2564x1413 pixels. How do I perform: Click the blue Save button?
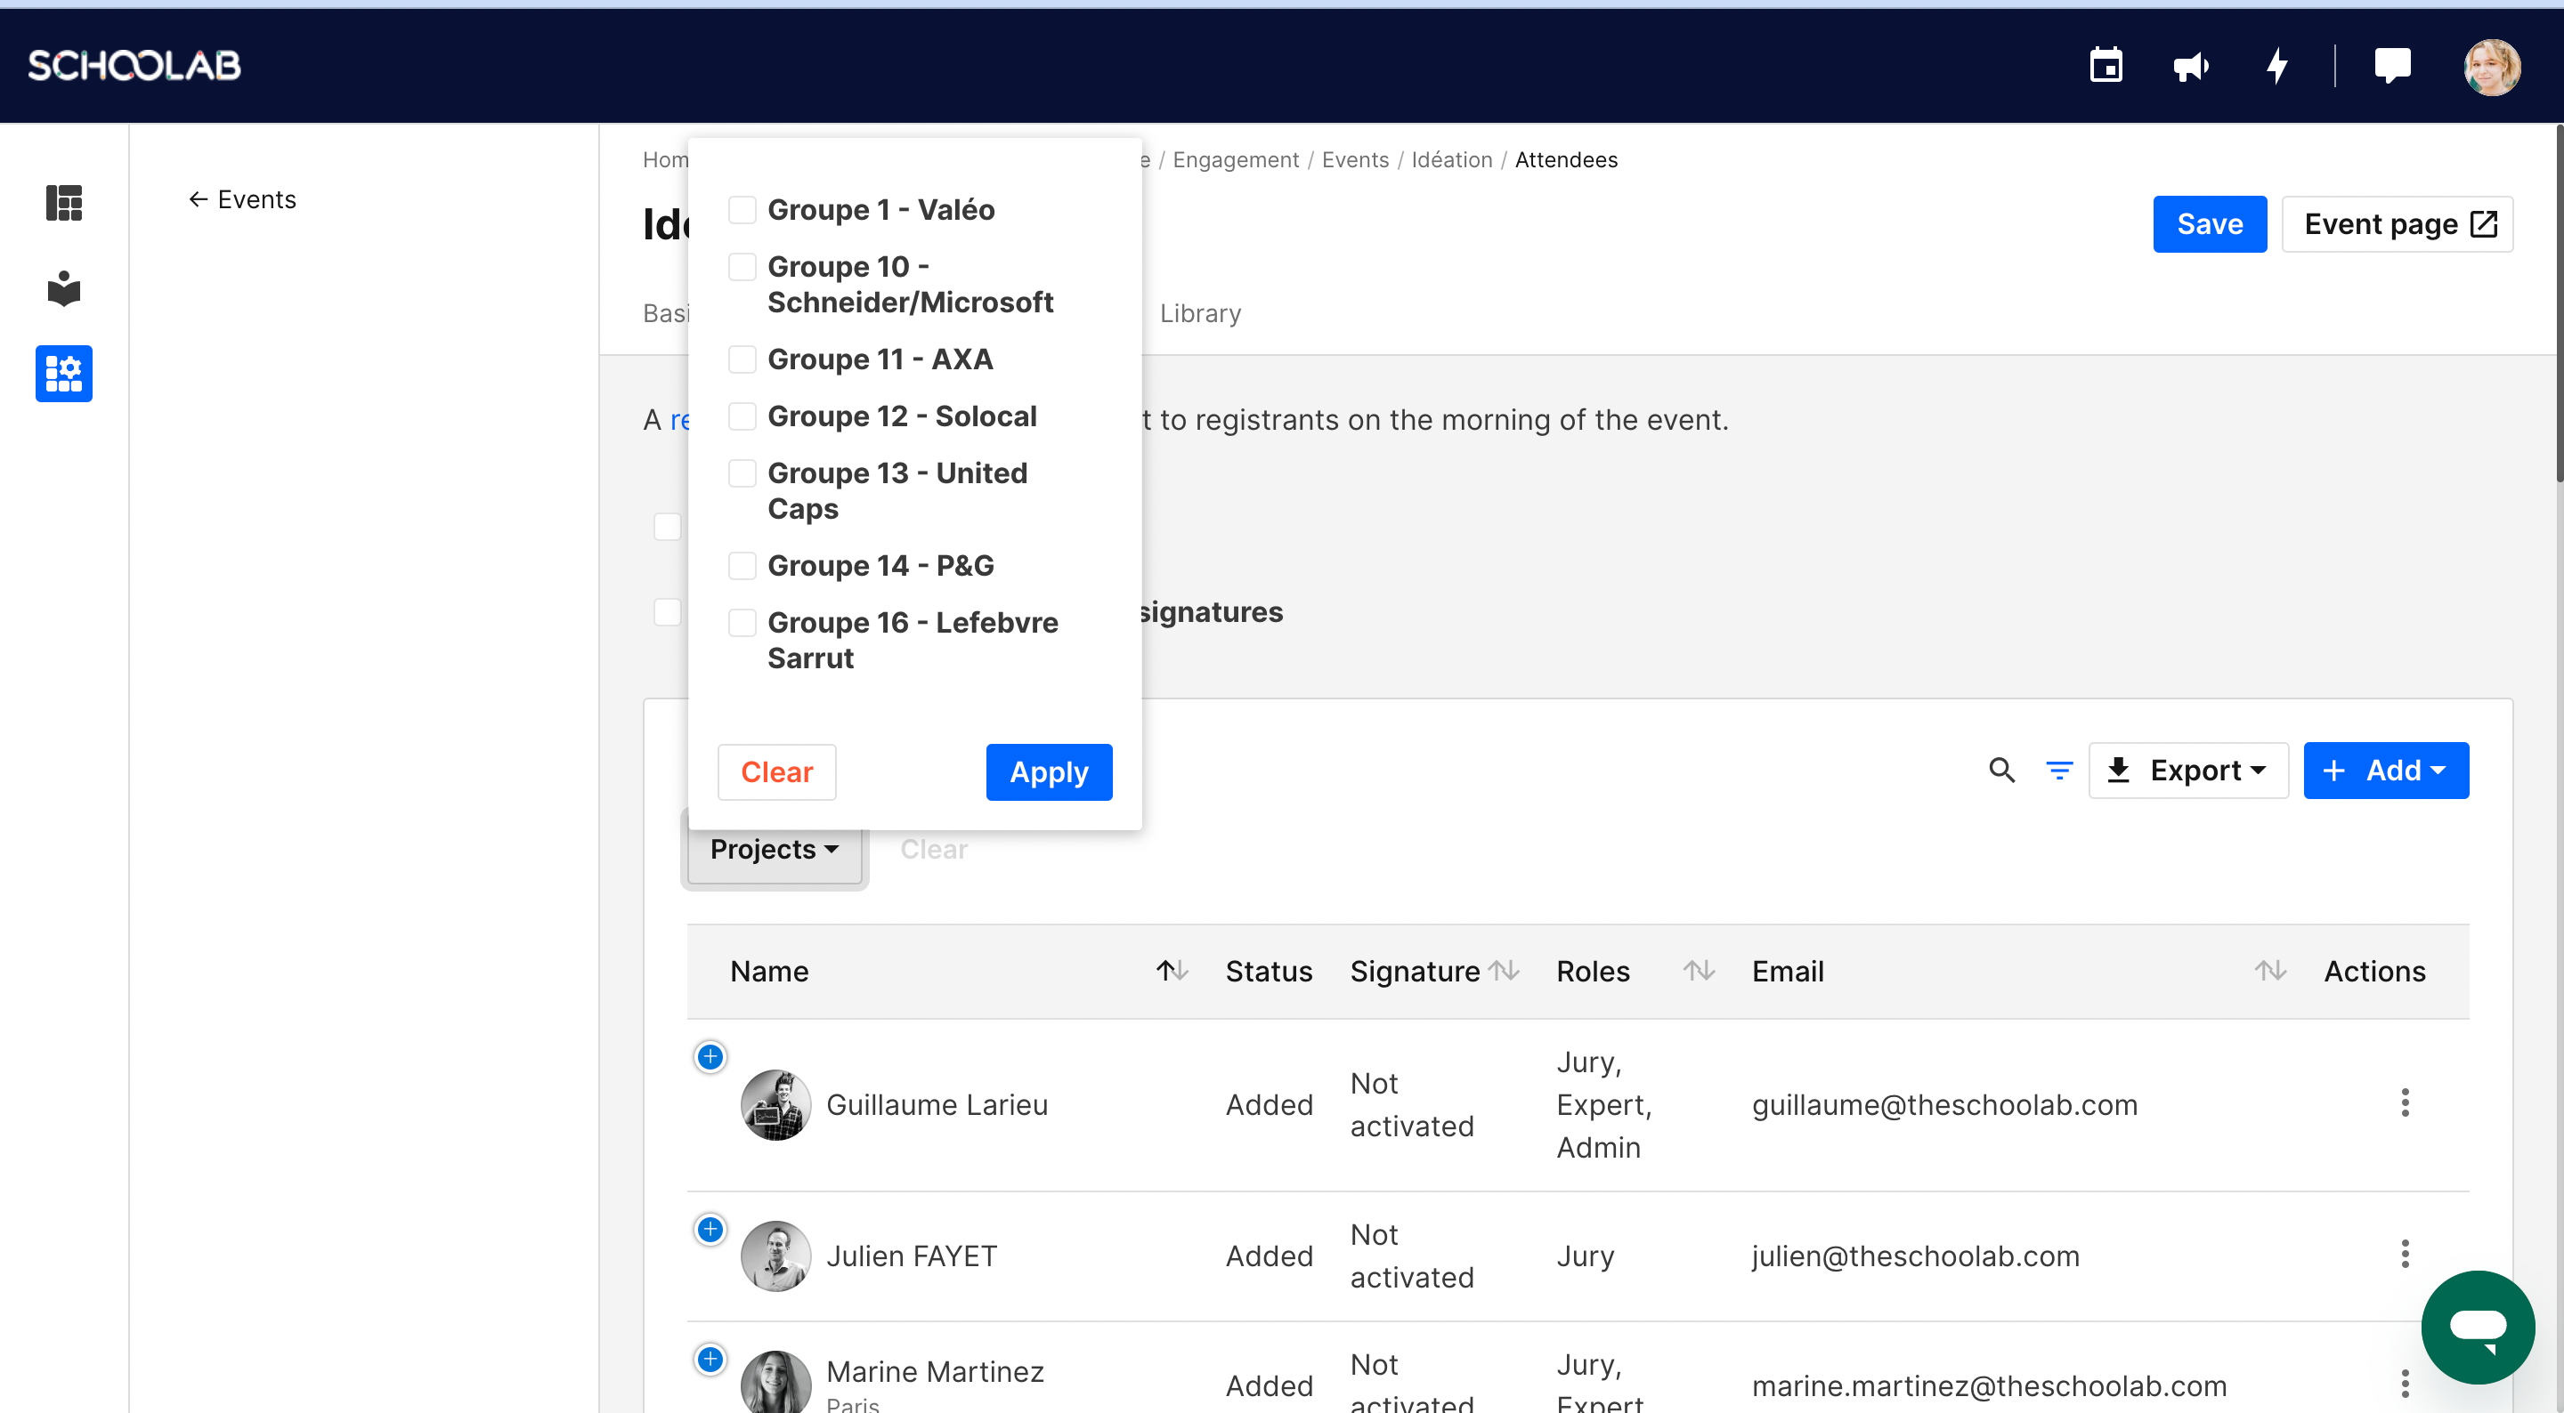[2209, 224]
